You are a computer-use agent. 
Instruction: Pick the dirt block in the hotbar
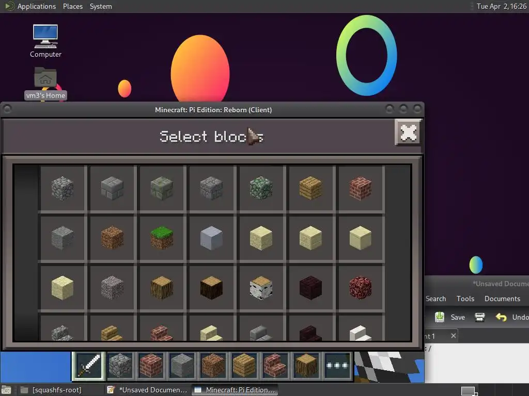[x=213, y=366]
